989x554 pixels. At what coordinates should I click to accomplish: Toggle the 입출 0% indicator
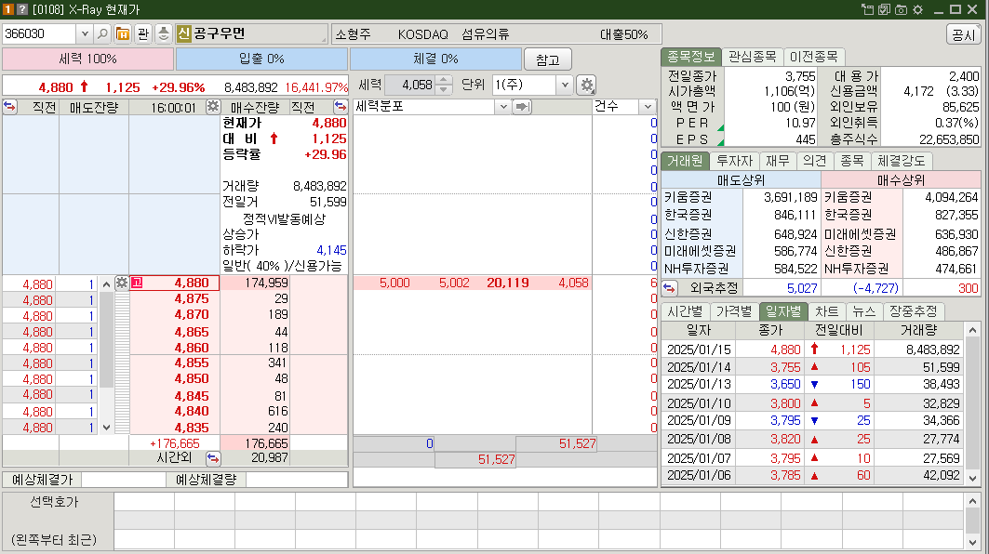pyautogui.click(x=261, y=58)
